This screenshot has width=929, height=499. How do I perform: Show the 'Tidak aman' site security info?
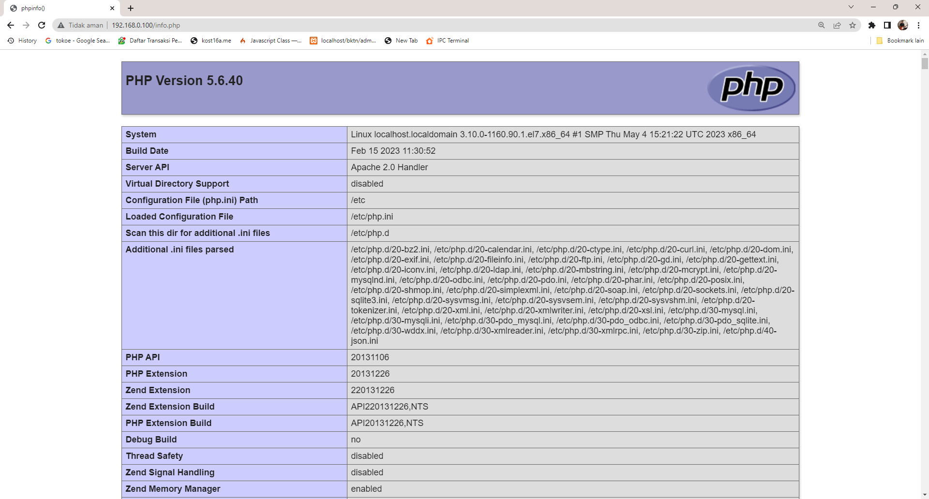tap(80, 25)
